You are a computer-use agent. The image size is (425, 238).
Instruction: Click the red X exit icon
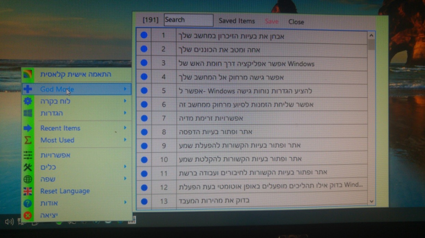pos(28,216)
